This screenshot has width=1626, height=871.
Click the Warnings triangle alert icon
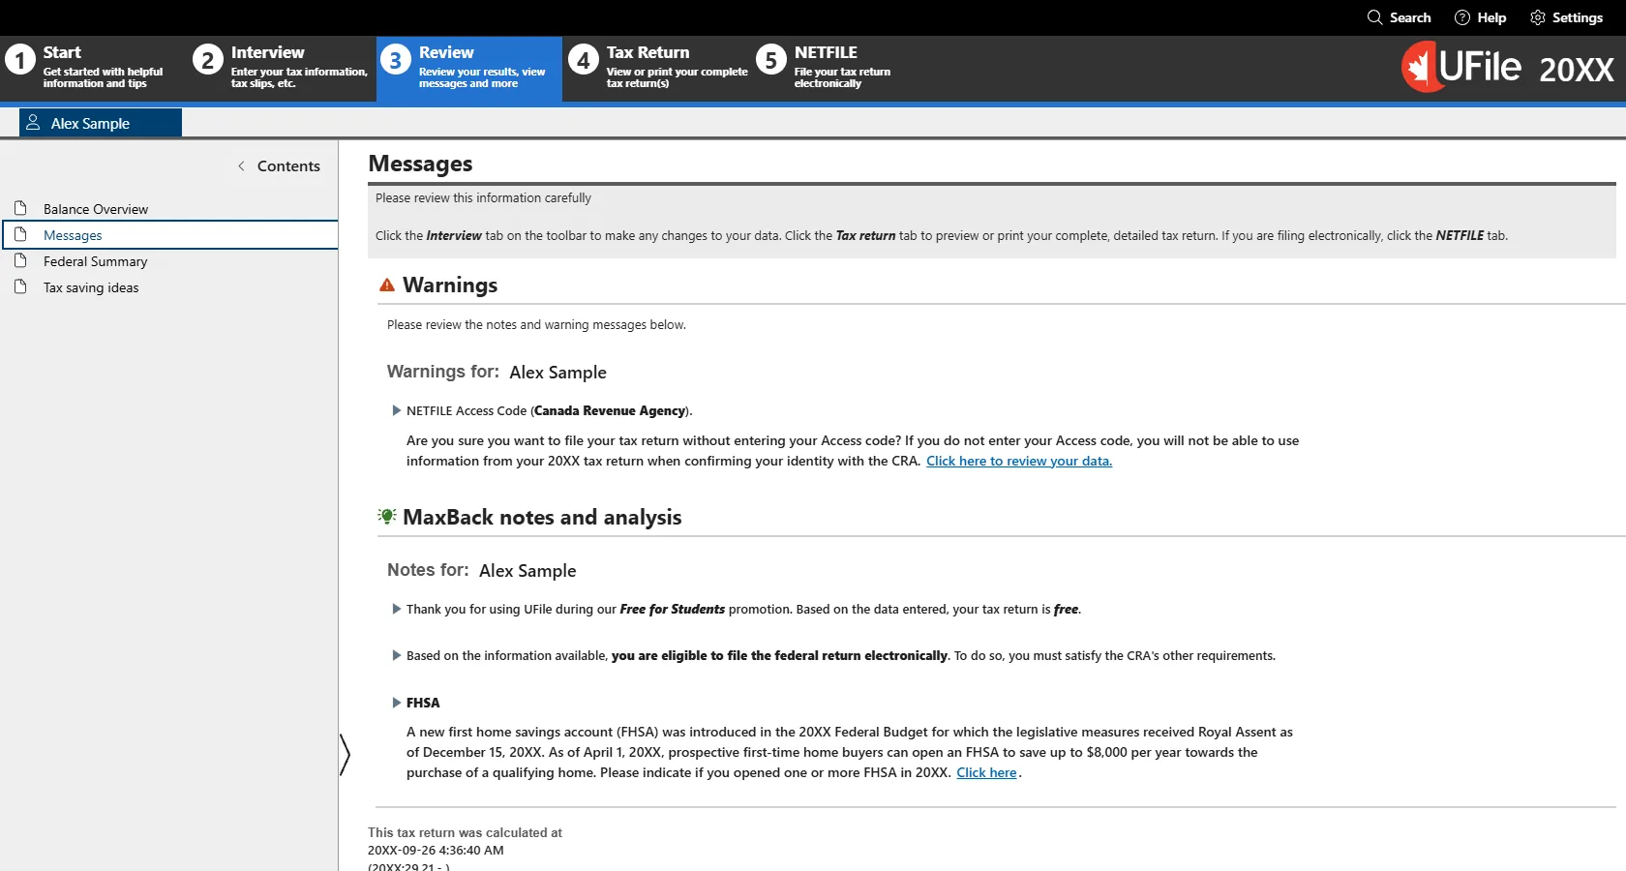(387, 285)
